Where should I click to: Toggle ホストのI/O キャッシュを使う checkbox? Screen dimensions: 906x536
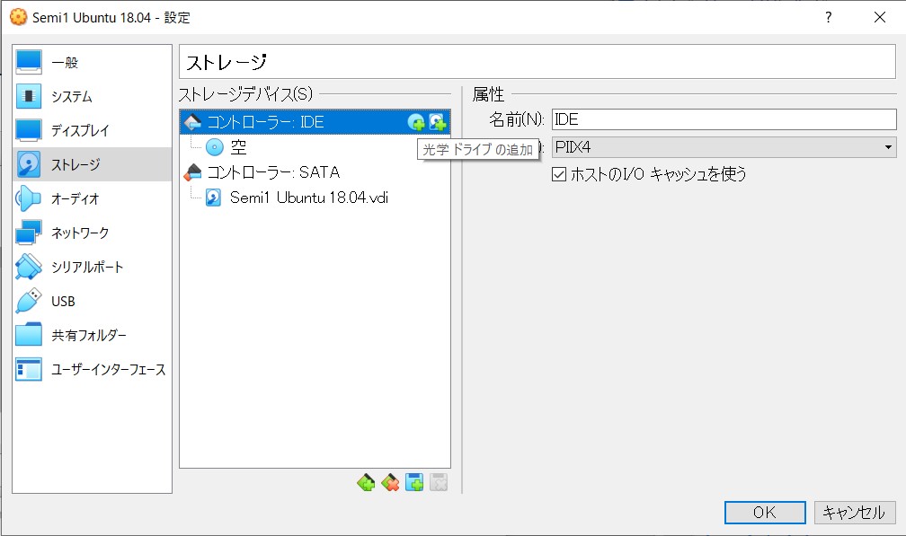[x=559, y=174]
